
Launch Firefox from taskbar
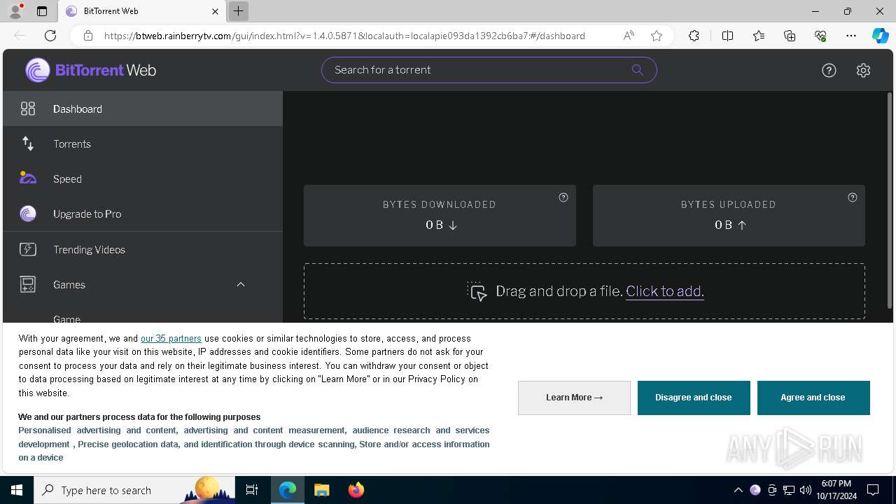[356, 490]
